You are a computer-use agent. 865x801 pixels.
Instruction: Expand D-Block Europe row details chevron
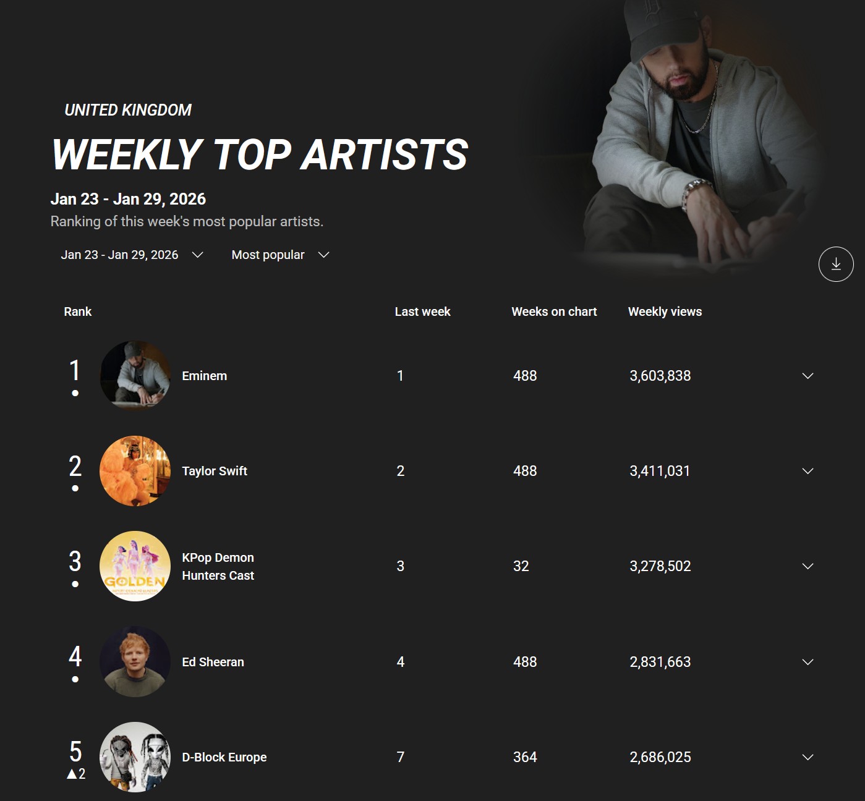coord(807,757)
